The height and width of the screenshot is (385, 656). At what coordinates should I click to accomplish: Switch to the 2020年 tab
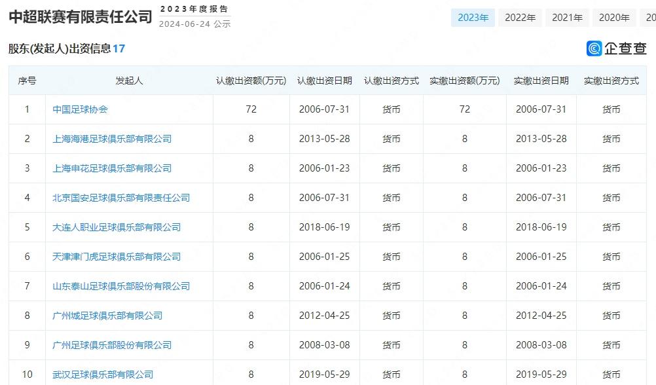tap(614, 18)
